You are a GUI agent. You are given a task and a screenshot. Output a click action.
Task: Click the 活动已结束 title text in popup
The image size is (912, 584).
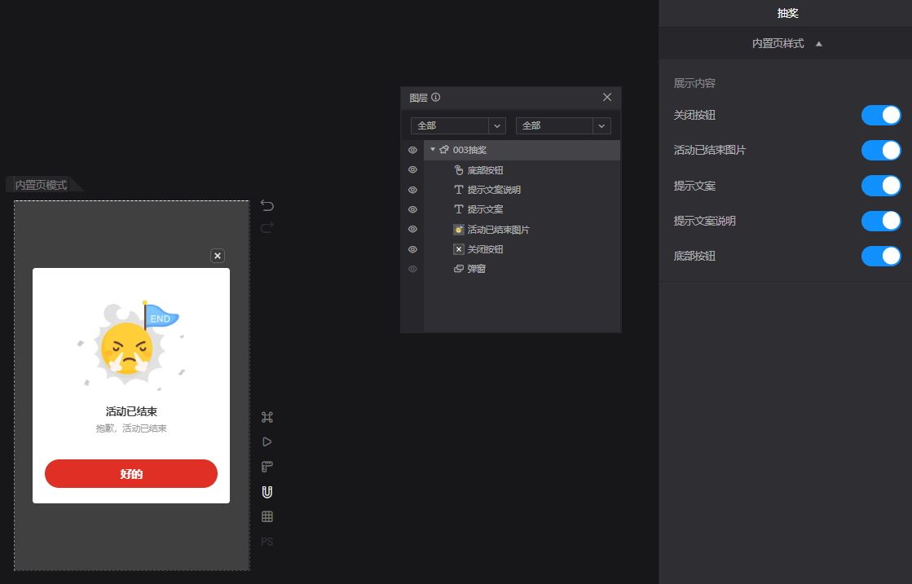131,411
